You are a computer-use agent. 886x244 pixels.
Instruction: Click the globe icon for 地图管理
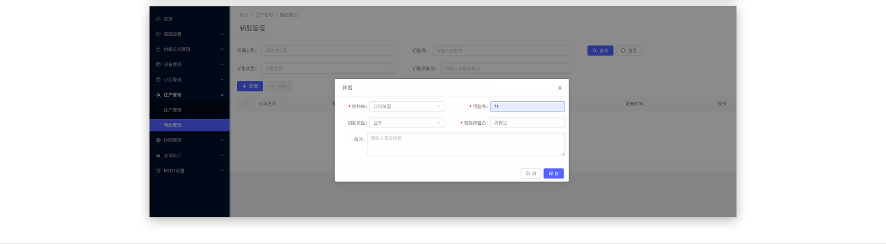[x=158, y=140]
